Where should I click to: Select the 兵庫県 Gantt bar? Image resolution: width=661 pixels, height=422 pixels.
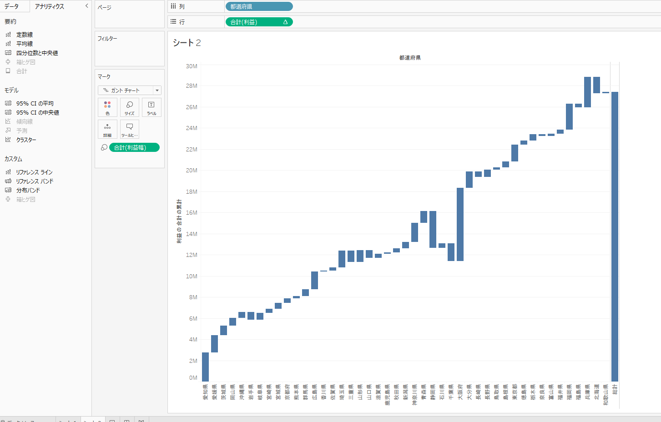pyautogui.click(x=587, y=92)
